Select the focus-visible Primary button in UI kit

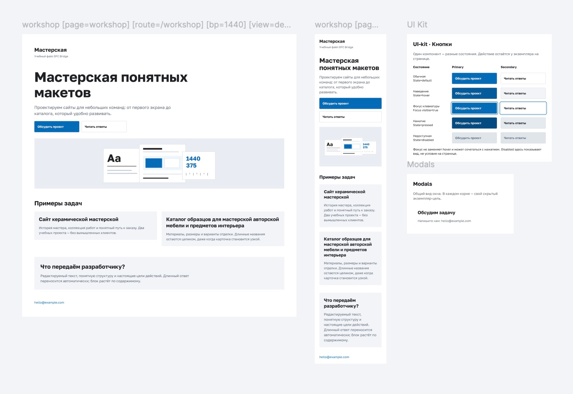click(474, 108)
